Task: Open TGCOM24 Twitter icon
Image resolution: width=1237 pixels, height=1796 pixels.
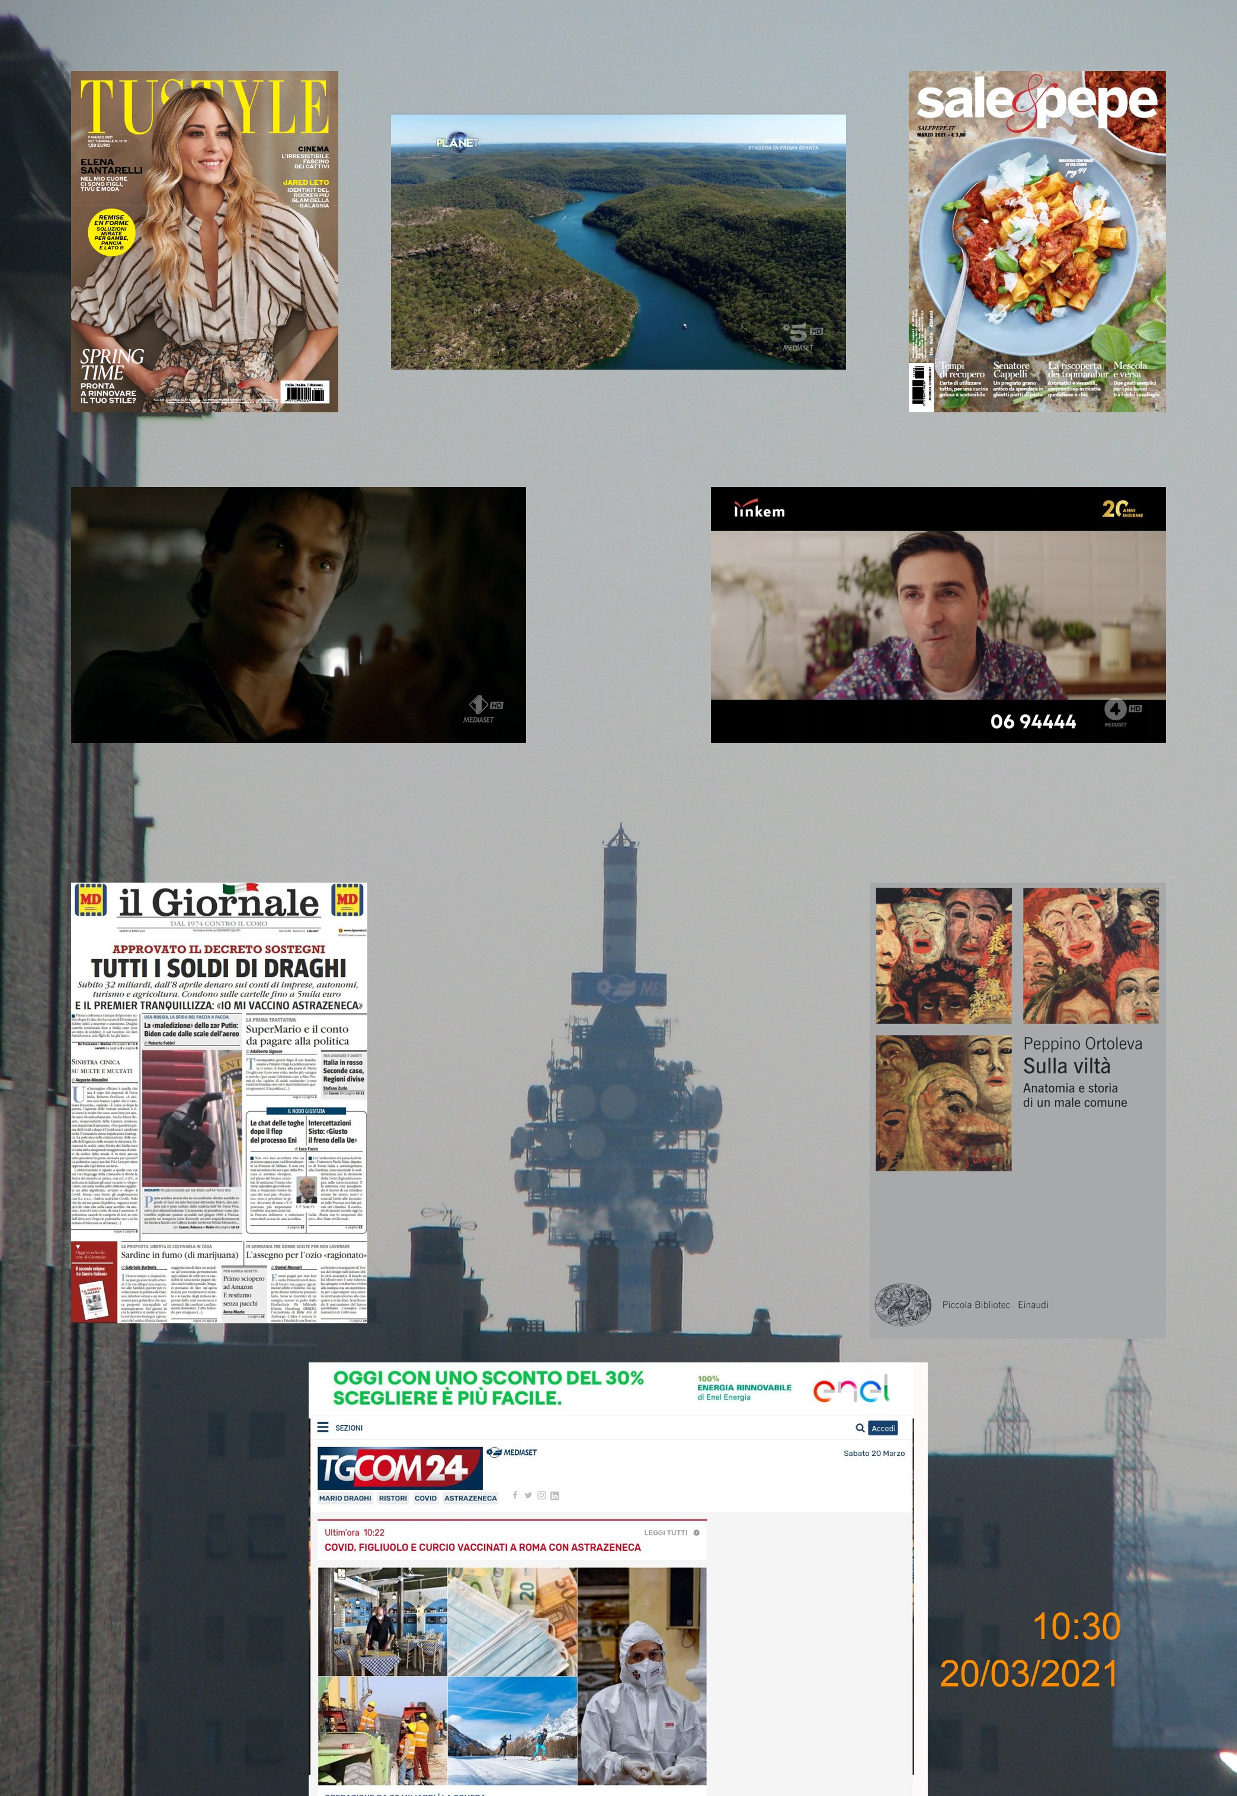Action: [528, 1495]
